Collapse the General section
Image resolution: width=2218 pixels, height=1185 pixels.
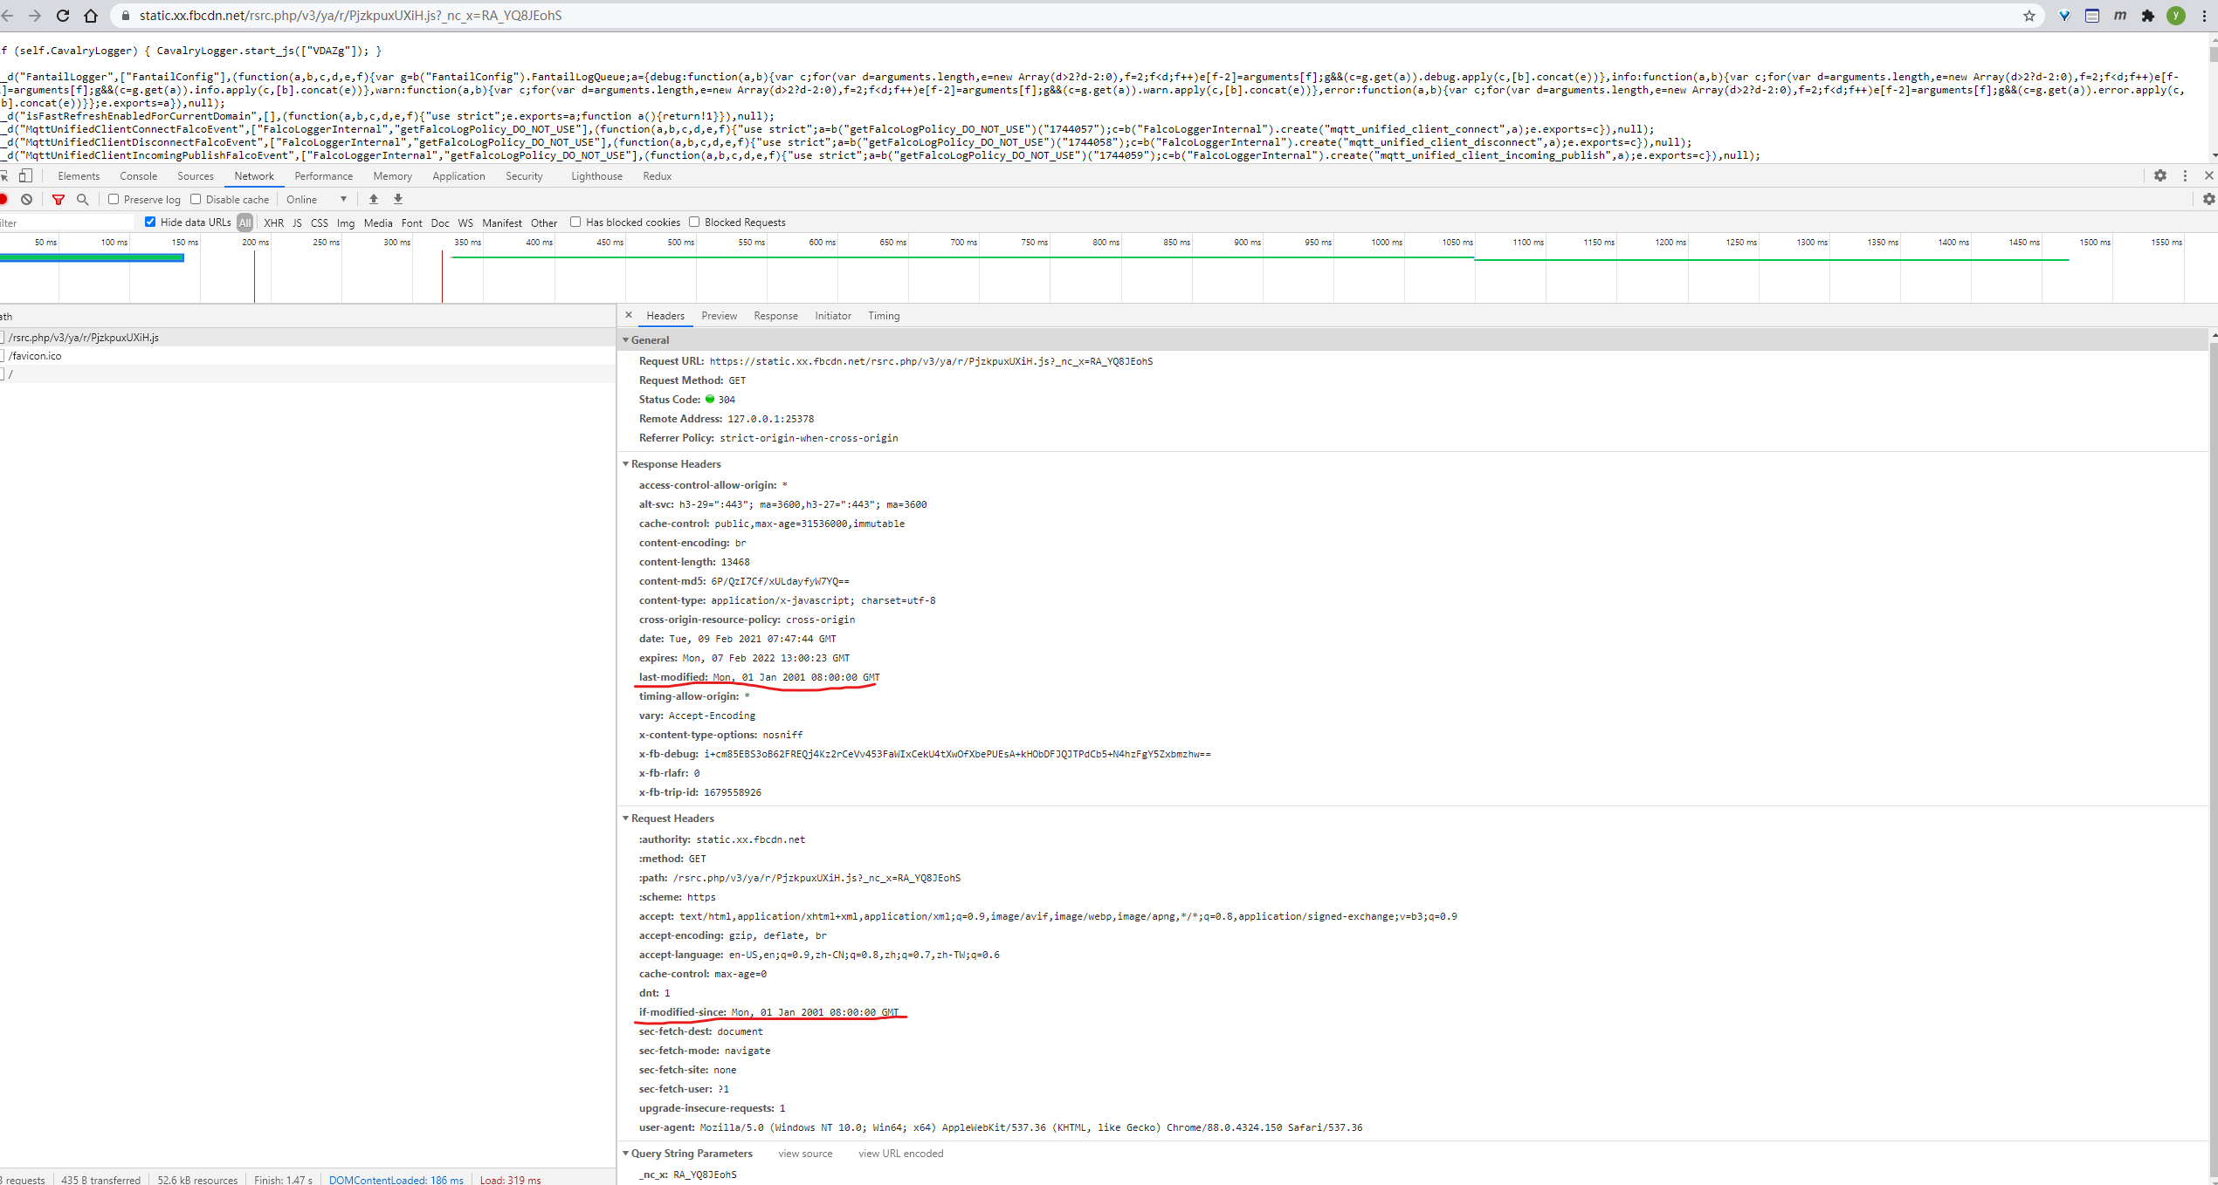point(650,340)
